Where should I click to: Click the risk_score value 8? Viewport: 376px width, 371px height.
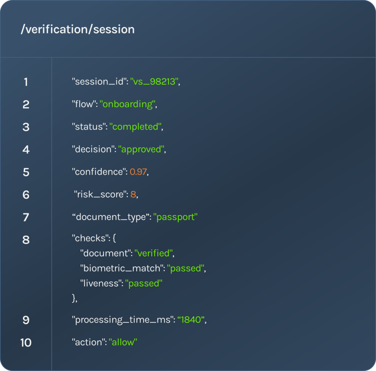(133, 194)
